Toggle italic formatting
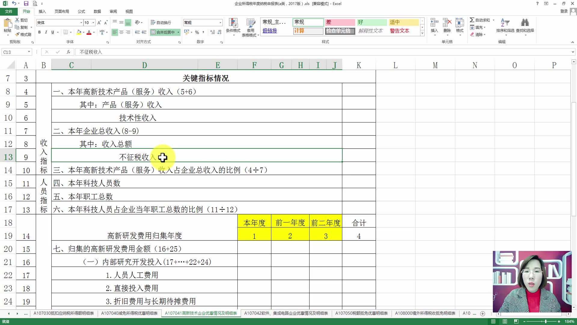 tap(46, 32)
